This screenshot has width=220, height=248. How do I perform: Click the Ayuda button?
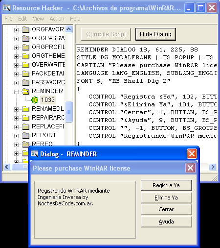click(x=166, y=222)
